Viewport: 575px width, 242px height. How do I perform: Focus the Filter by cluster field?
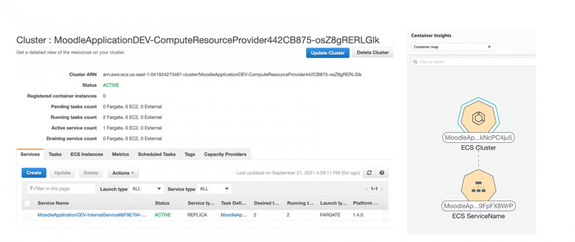click(473, 62)
